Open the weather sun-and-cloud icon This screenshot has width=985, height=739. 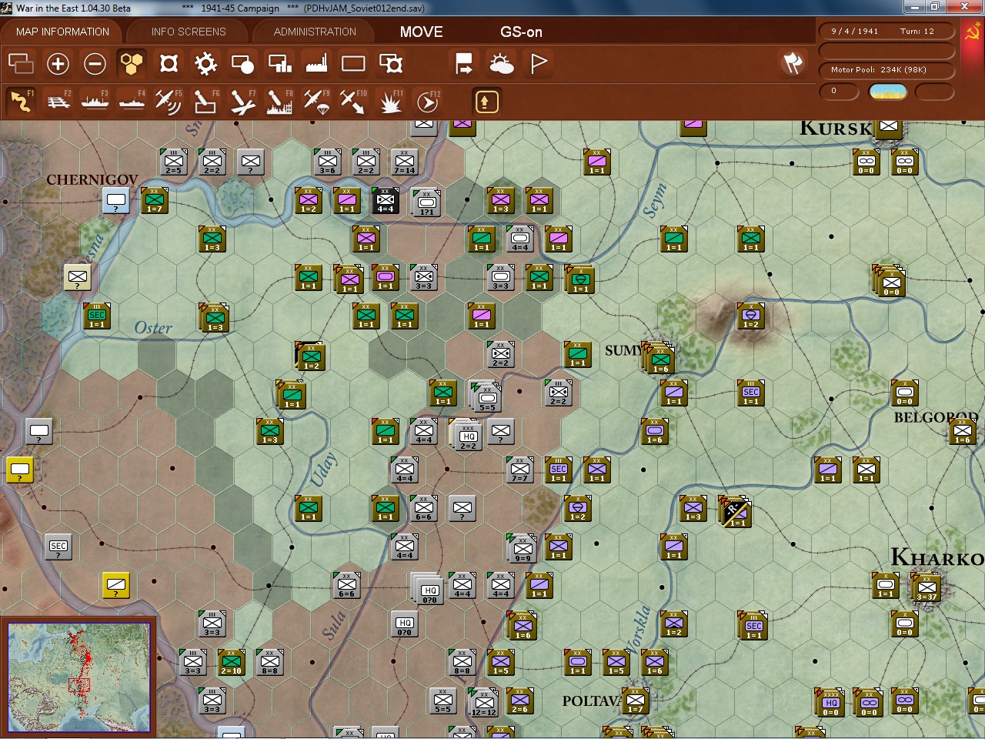click(x=501, y=64)
